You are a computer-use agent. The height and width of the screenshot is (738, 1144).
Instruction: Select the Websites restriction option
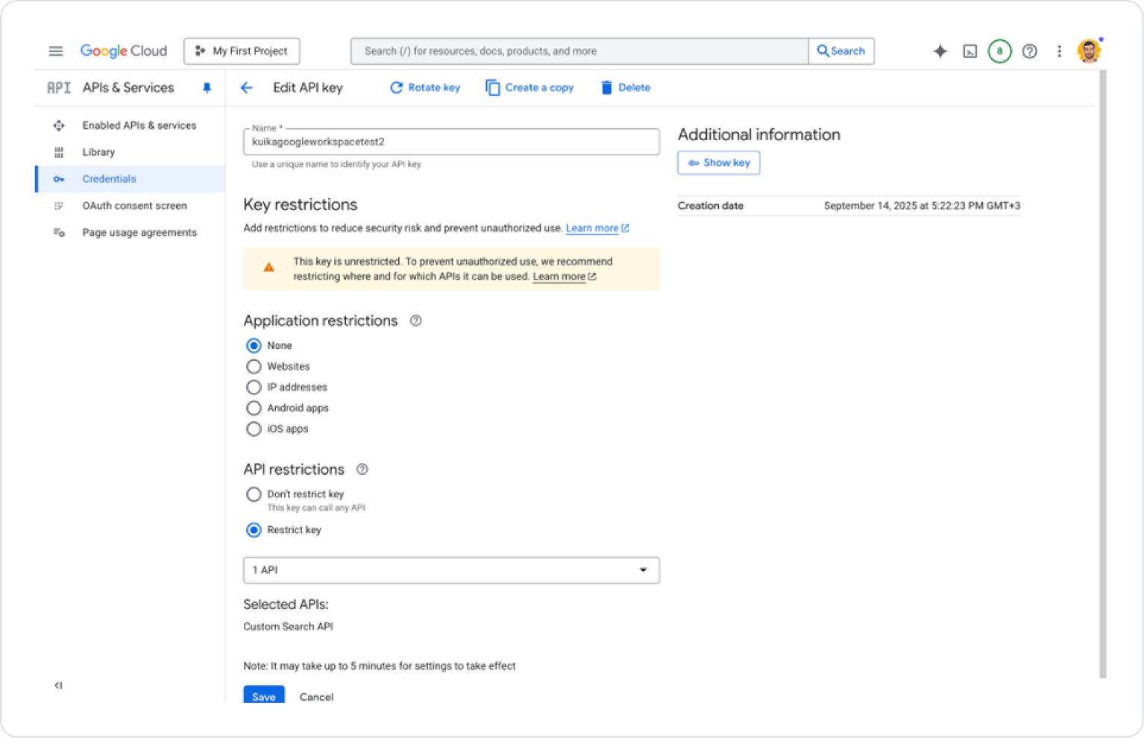click(254, 367)
